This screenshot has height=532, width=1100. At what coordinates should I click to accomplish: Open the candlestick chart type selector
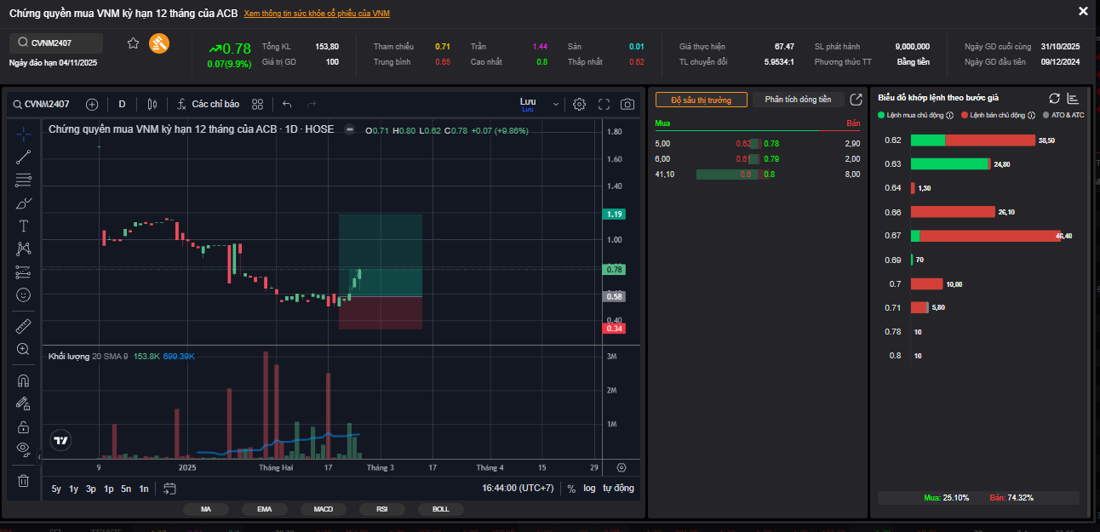[x=152, y=104]
